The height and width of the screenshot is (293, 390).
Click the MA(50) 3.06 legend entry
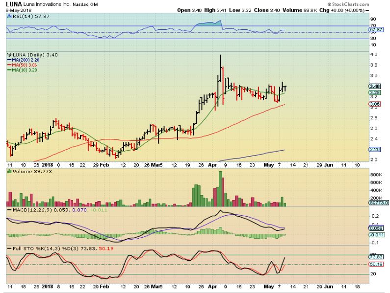point(23,65)
